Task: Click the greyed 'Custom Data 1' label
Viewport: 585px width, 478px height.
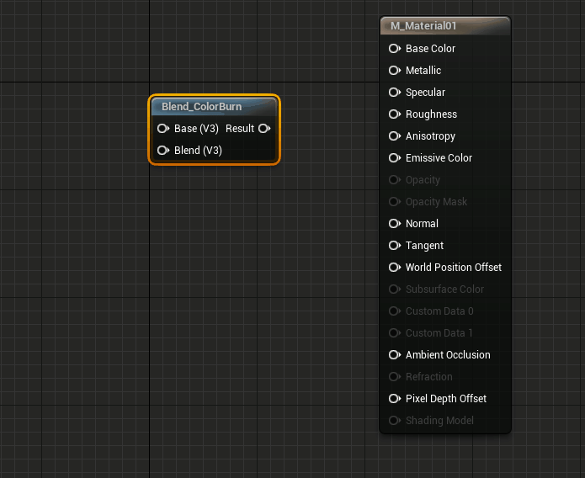Action: coord(439,333)
